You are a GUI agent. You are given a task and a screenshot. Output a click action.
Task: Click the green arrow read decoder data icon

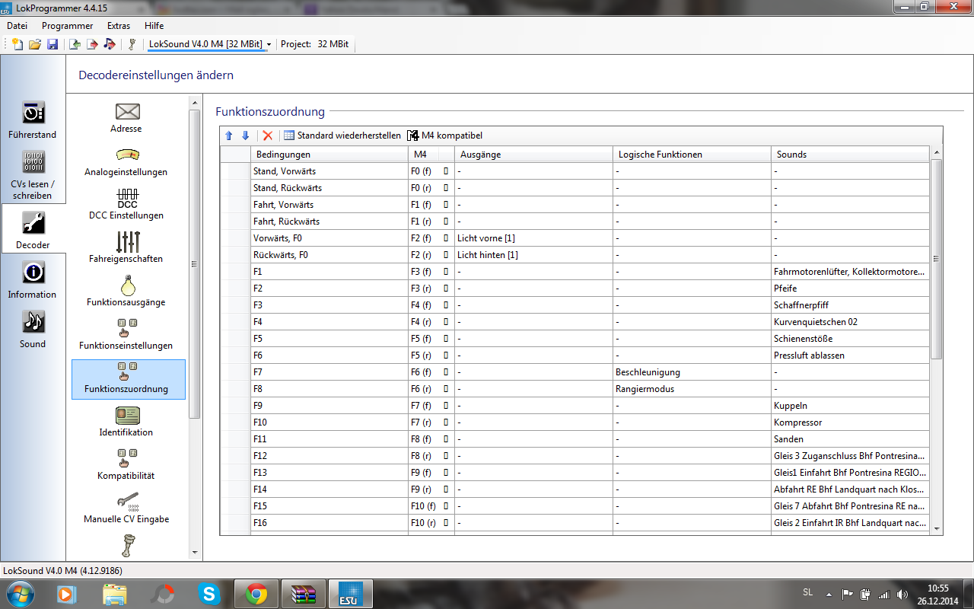click(75, 44)
